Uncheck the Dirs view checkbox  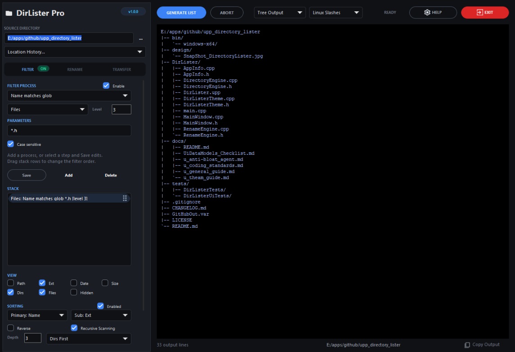[x=10, y=292]
